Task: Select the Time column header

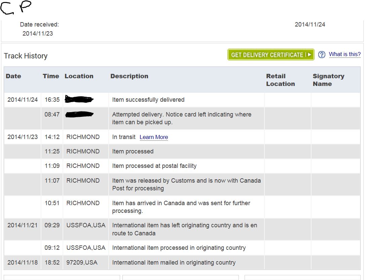Action: click(51, 76)
